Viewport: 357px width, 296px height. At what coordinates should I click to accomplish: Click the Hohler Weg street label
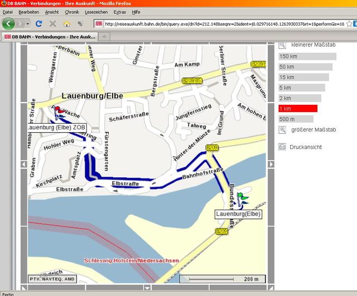click(x=59, y=145)
